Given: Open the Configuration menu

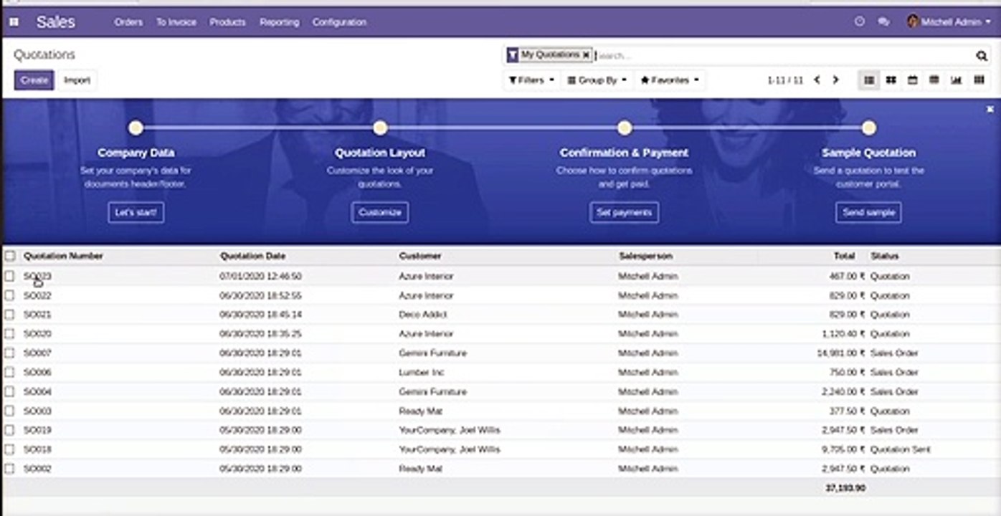Looking at the screenshot, I should coord(339,22).
